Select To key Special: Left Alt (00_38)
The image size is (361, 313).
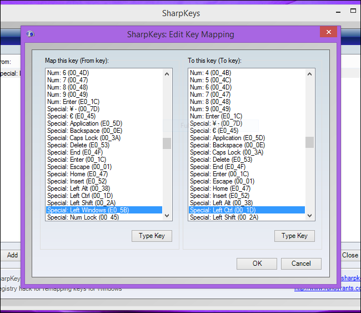(x=247, y=203)
